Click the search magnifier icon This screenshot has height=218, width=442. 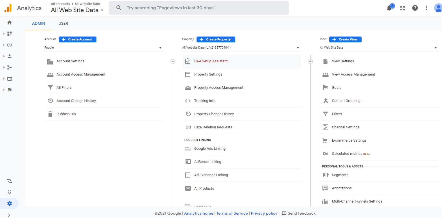point(119,8)
